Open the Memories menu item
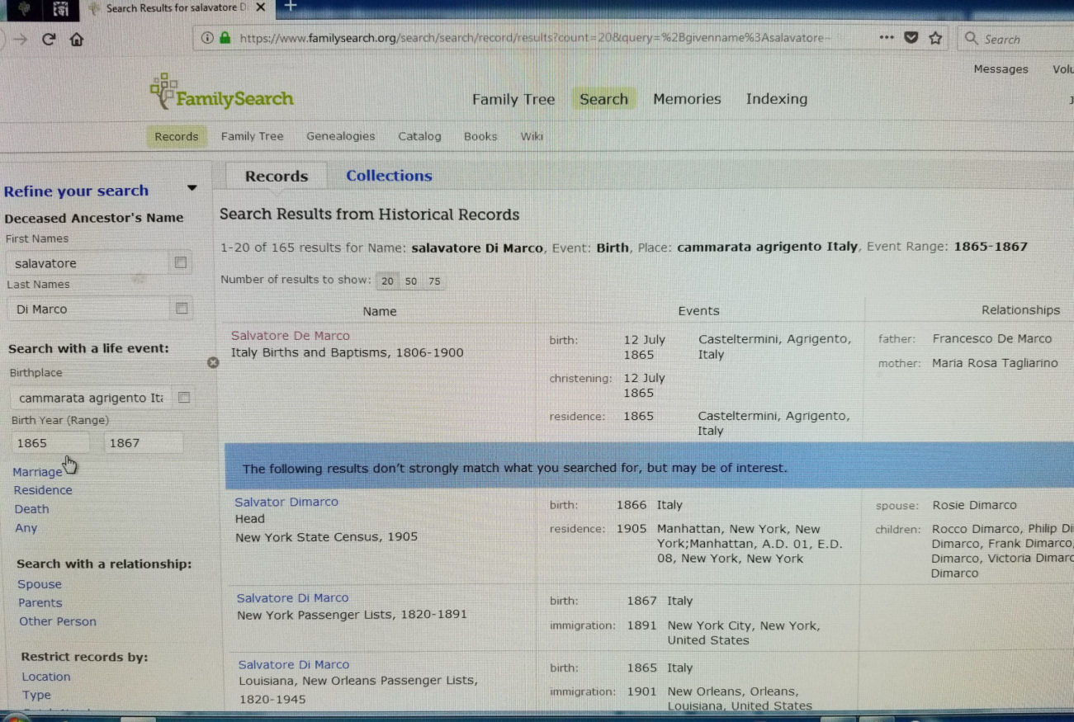This screenshot has width=1074, height=722. (687, 99)
